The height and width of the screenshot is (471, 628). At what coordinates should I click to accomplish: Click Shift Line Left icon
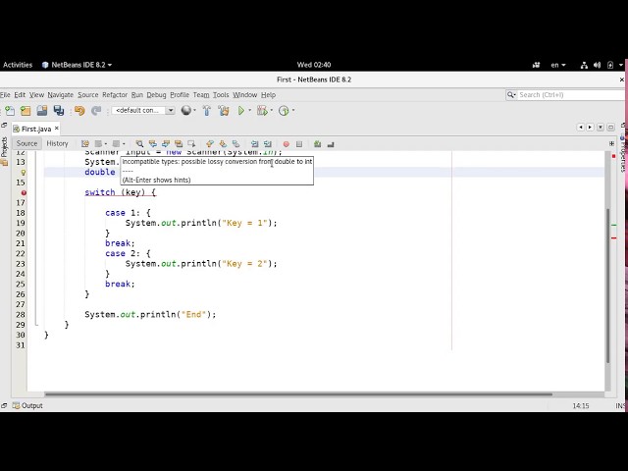pos(255,144)
